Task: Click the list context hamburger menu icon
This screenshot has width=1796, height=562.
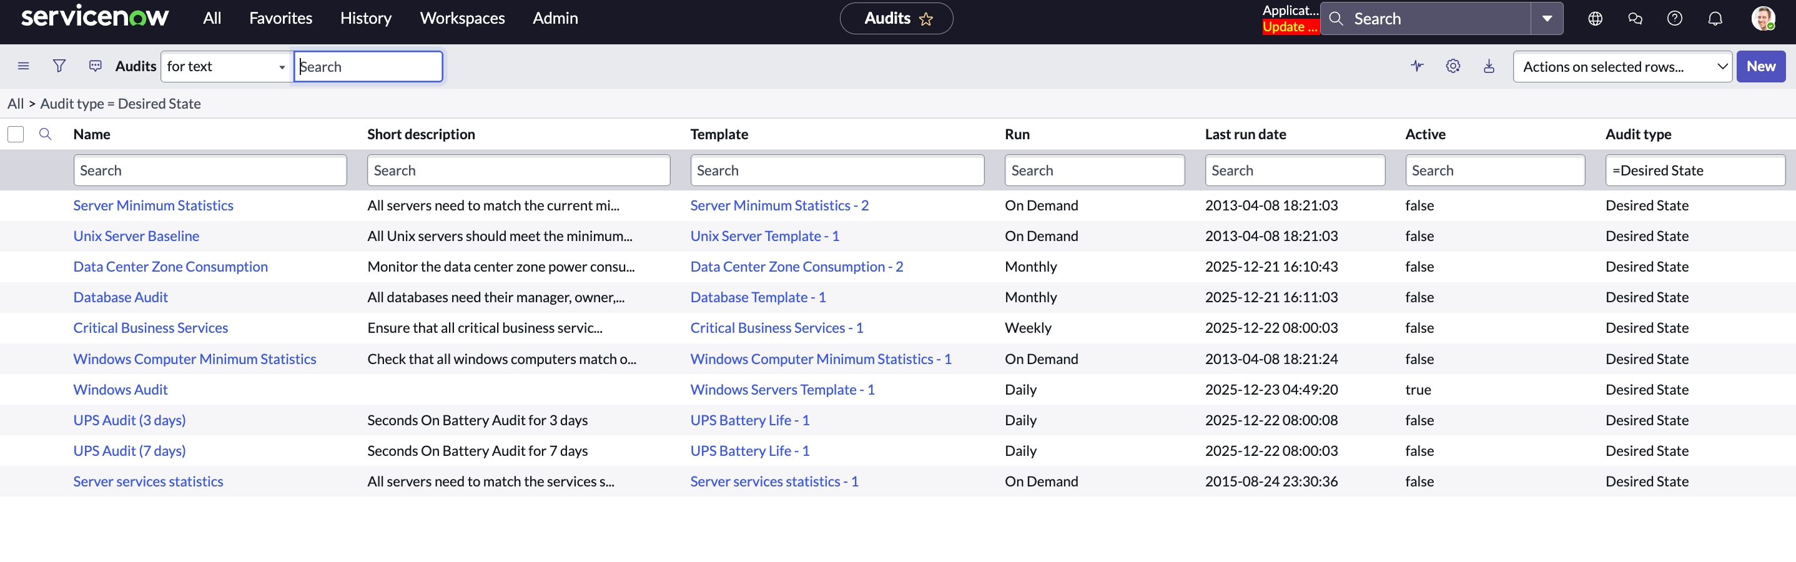Action: pyautogui.click(x=23, y=66)
